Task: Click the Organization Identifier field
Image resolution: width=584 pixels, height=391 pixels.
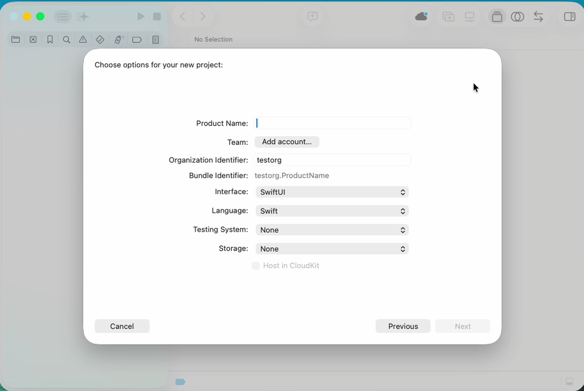Action: (332, 160)
